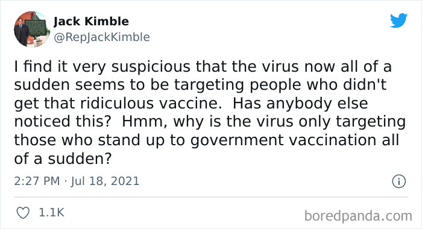
Task: Select the sentence "Has anybody else"
Action: 300,104
